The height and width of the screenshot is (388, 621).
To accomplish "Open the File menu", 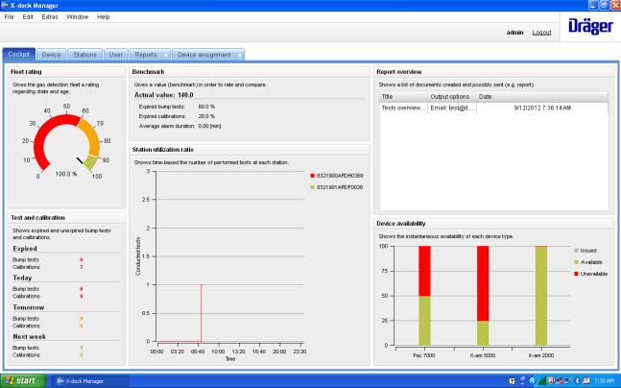I will (x=10, y=16).
